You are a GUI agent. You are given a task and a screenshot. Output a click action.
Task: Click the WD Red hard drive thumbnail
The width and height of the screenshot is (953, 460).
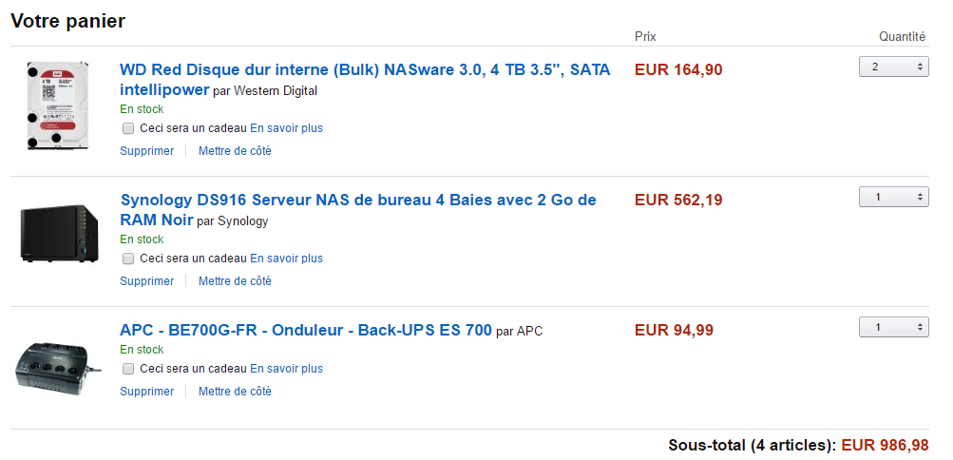(59, 106)
